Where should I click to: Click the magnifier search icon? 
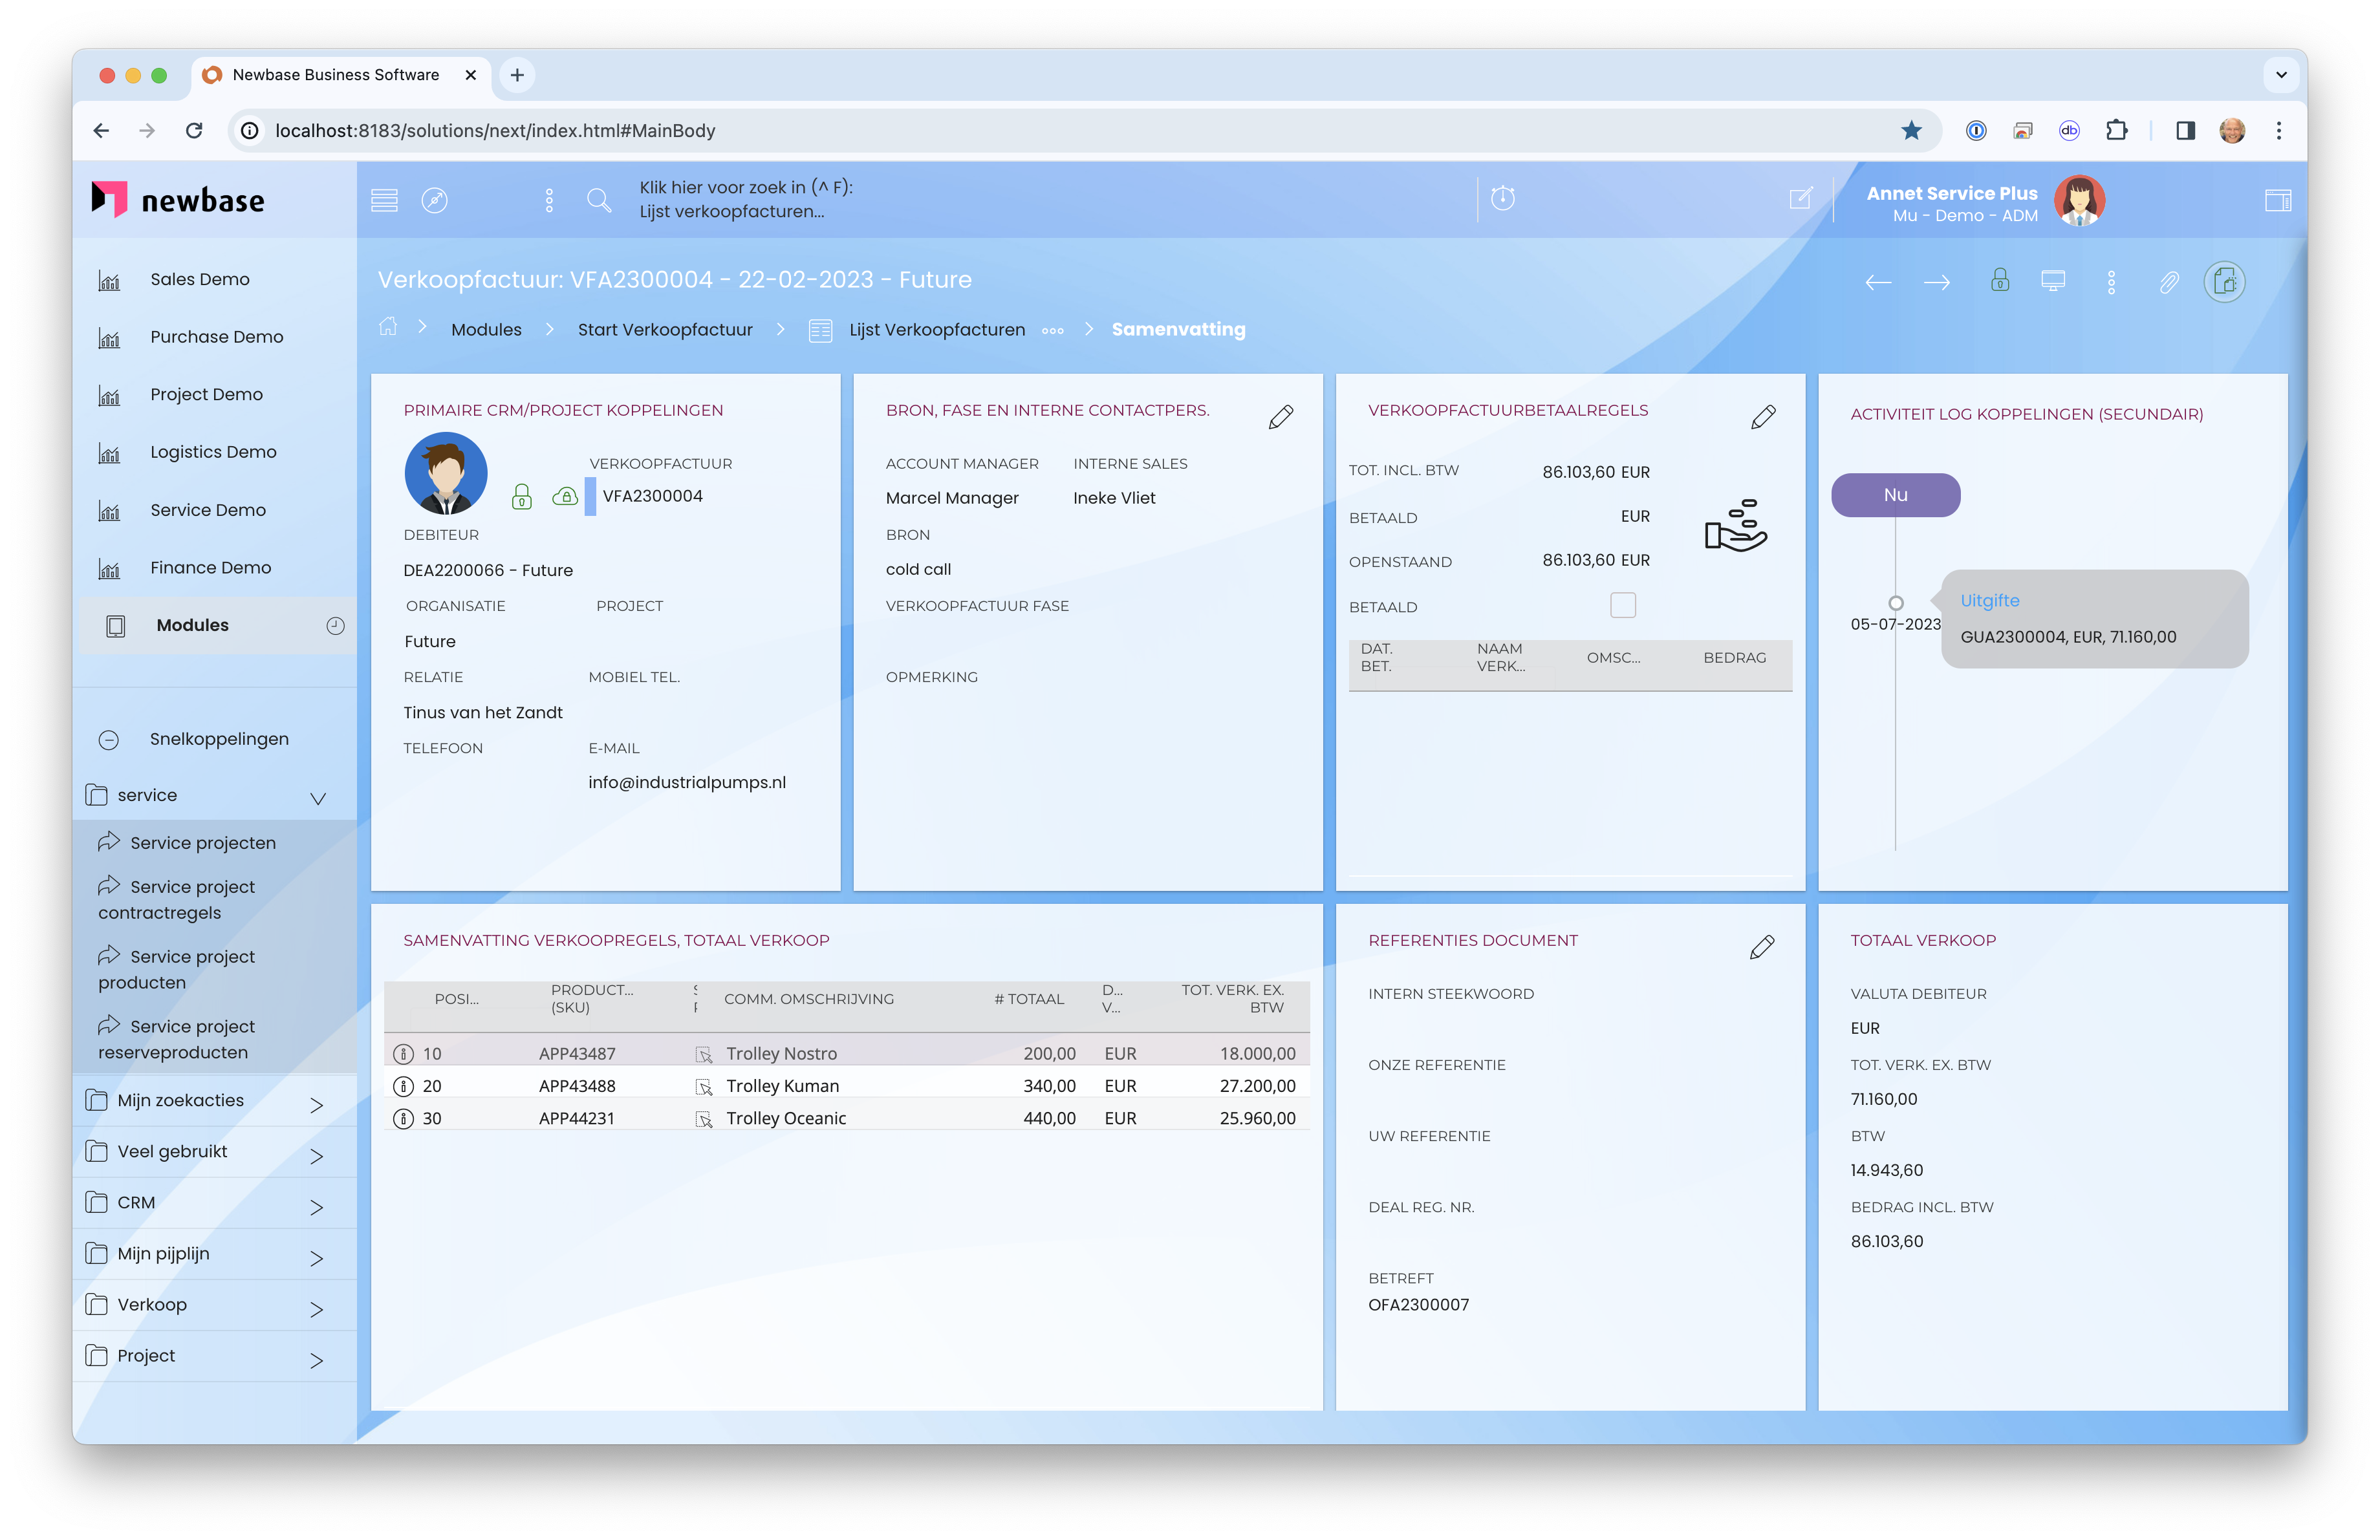point(599,200)
